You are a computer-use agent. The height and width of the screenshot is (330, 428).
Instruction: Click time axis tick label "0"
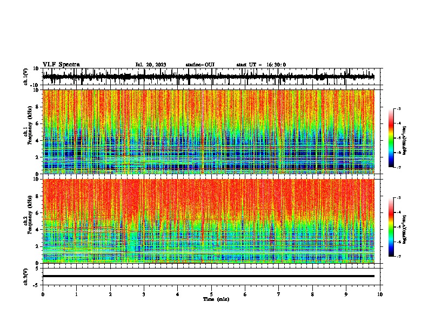click(43, 294)
